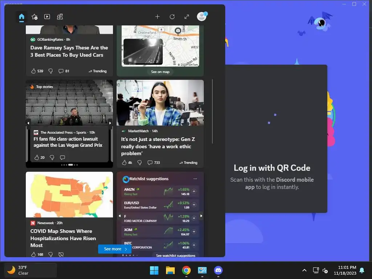Screen dimensions: 372x279
Task: Open the profile avatar settings
Action: [202, 17]
